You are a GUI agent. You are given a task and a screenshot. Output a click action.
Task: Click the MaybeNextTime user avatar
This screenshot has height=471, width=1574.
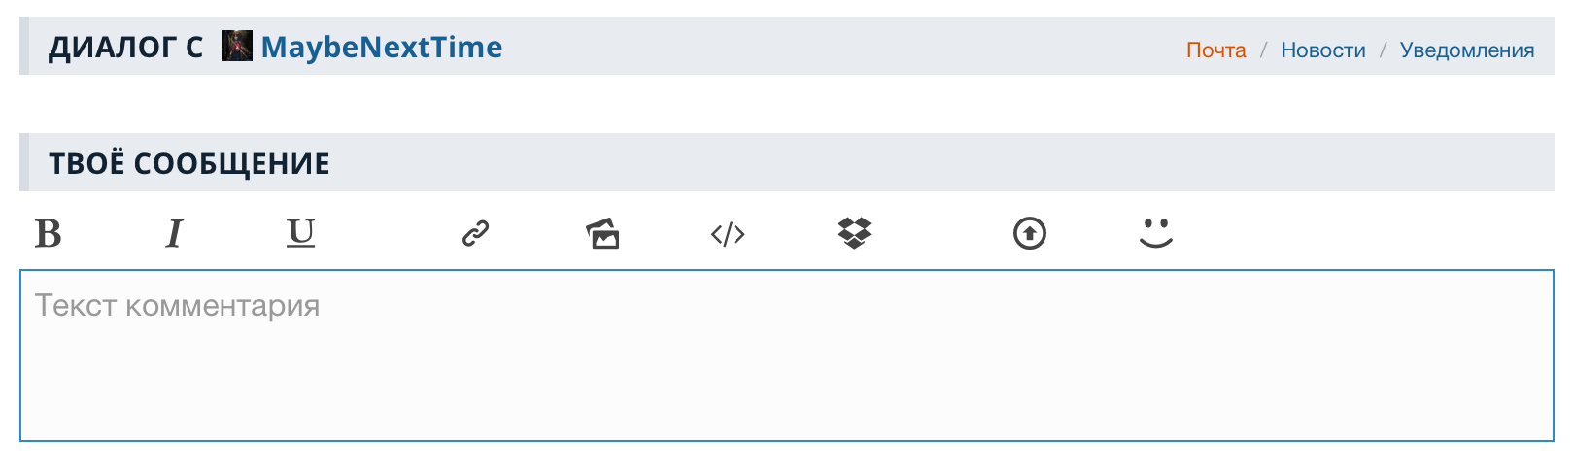click(237, 46)
